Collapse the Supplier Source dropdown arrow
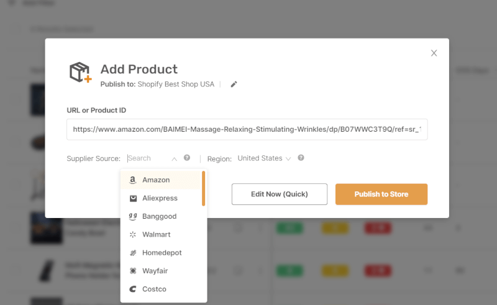Image resolution: width=497 pixels, height=305 pixels. click(174, 159)
